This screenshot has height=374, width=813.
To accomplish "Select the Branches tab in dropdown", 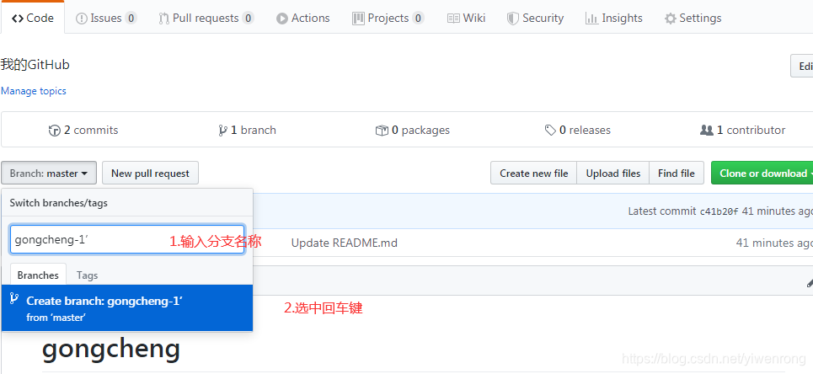I will click(x=38, y=275).
